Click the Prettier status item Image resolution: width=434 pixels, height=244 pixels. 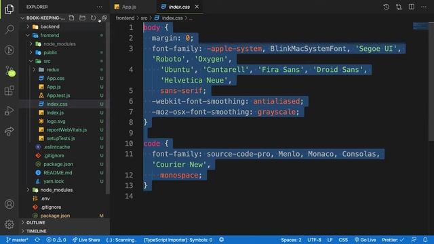[x=393, y=240]
